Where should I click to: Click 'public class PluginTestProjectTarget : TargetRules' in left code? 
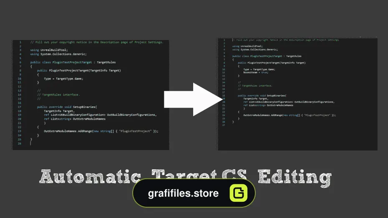coord(73,62)
